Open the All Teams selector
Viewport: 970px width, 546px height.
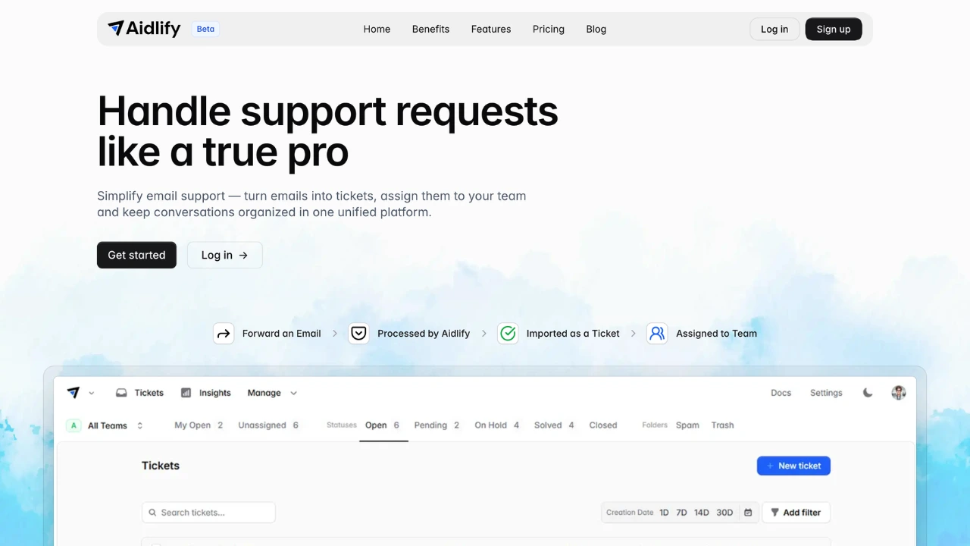coord(105,425)
